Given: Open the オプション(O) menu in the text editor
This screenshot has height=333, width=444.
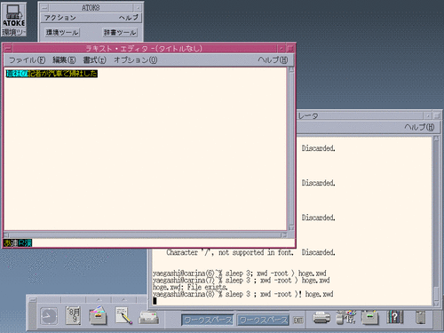Looking at the screenshot, I should [136, 60].
